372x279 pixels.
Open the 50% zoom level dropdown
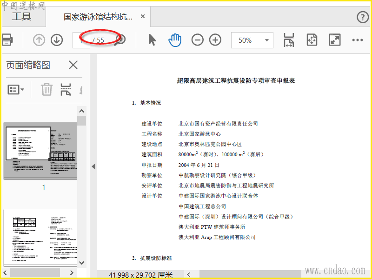tap(252, 40)
